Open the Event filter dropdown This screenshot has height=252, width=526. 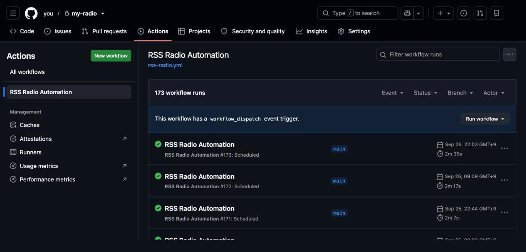click(393, 93)
